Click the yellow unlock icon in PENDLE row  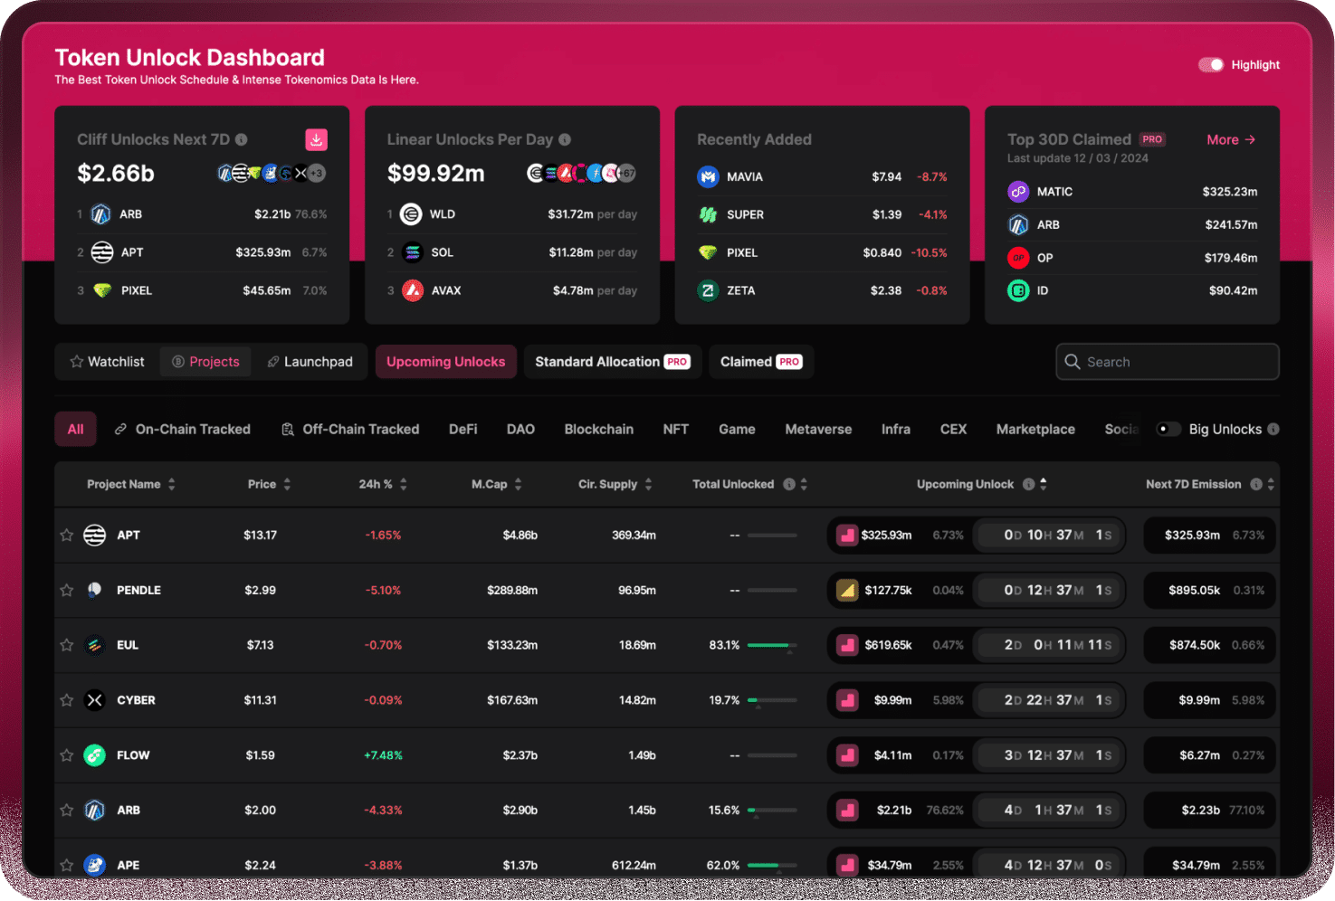click(x=847, y=590)
